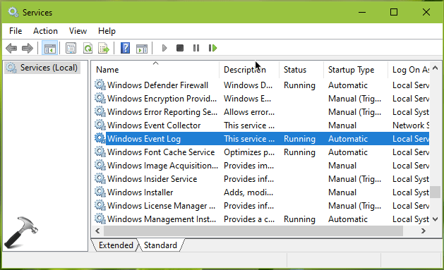The height and width of the screenshot is (270, 444).
Task: Sort by the Description column header
Action: [x=249, y=70]
